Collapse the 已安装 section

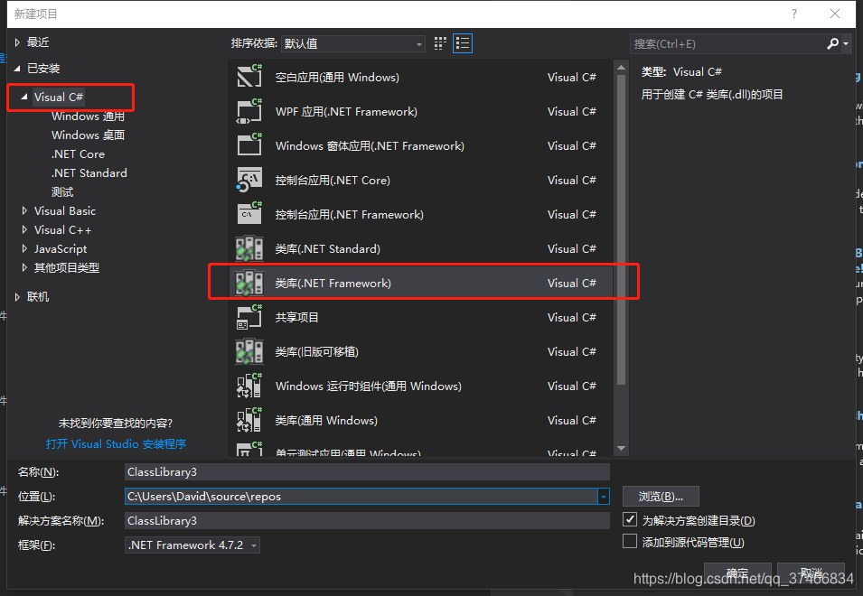(x=17, y=68)
